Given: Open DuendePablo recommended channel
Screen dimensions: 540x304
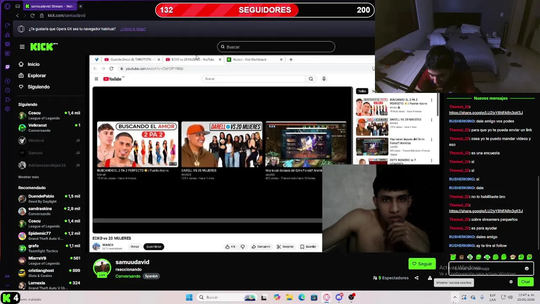Looking at the screenshot, I should click(x=49, y=199).
